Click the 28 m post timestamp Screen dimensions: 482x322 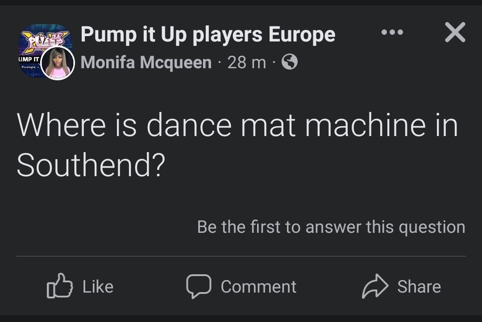tap(246, 62)
